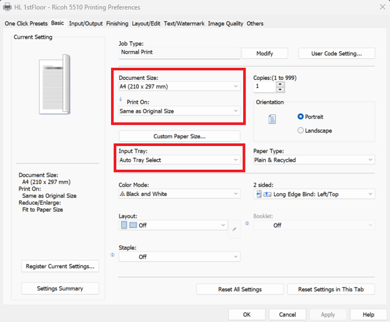Viewport: 390px width, 322px height.
Task: Expand the Input Tray dropdown
Action: pos(179,160)
